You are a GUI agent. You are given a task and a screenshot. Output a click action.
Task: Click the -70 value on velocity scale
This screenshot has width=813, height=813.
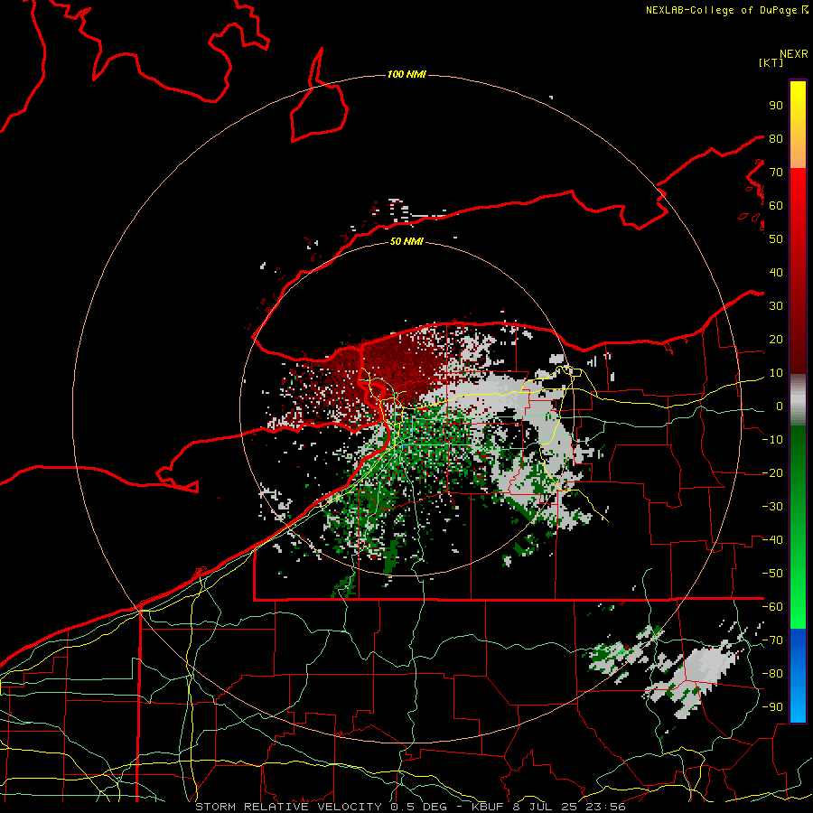pyautogui.click(x=772, y=640)
